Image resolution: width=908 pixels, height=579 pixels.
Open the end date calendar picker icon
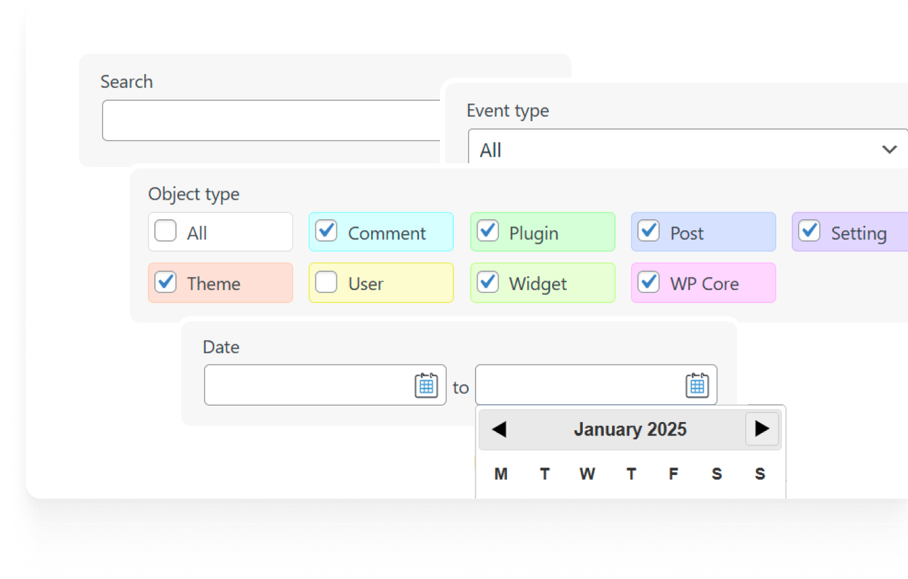click(x=697, y=385)
